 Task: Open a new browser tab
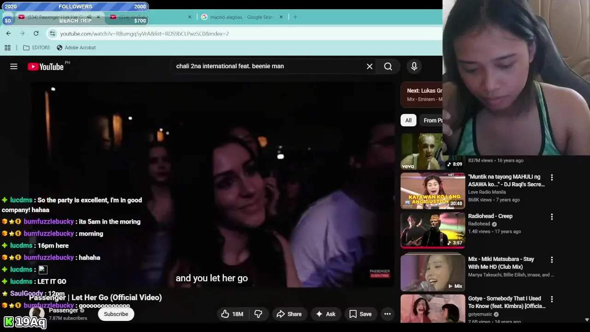295,17
